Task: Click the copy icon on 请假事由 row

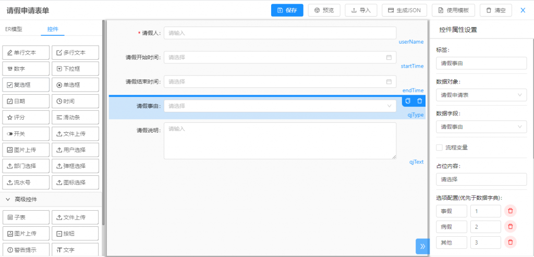Action: (408, 101)
